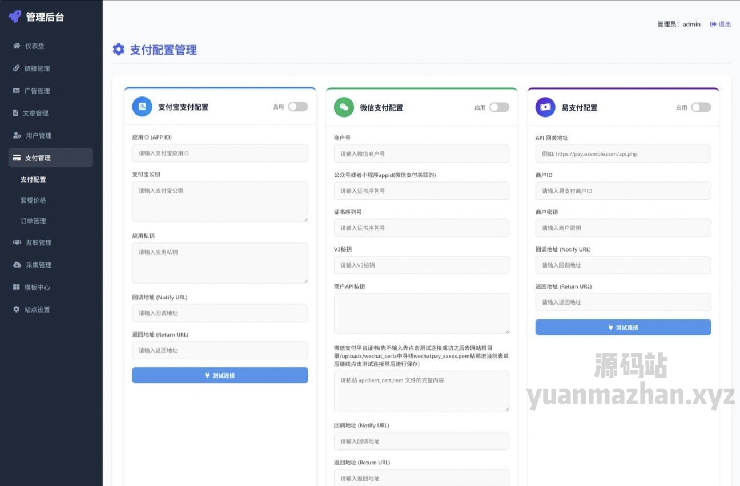The height and width of the screenshot is (486, 740).
Task: Enable the 支付宝支付配置 toggle
Action: point(297,107)
